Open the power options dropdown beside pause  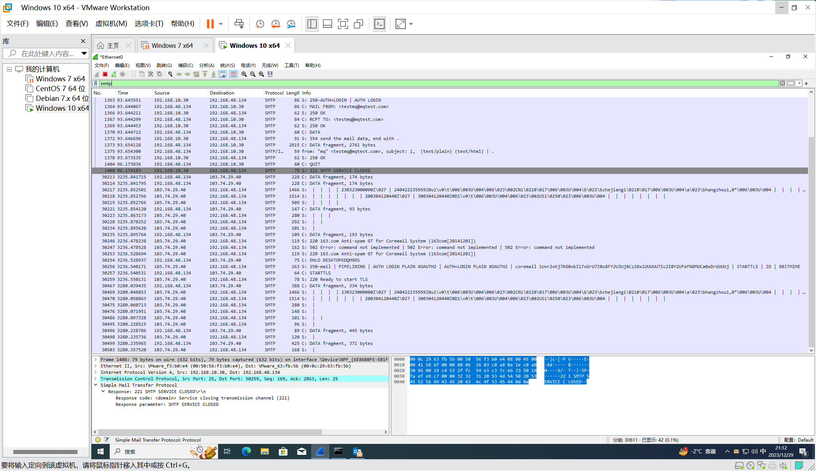coord(221,24)
